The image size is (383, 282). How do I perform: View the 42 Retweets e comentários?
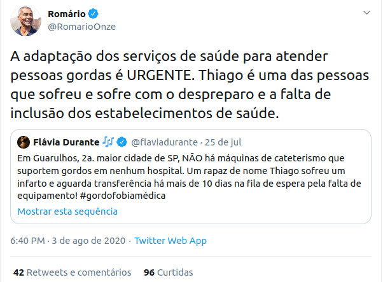pyautogui.click(x=73, y=272)
